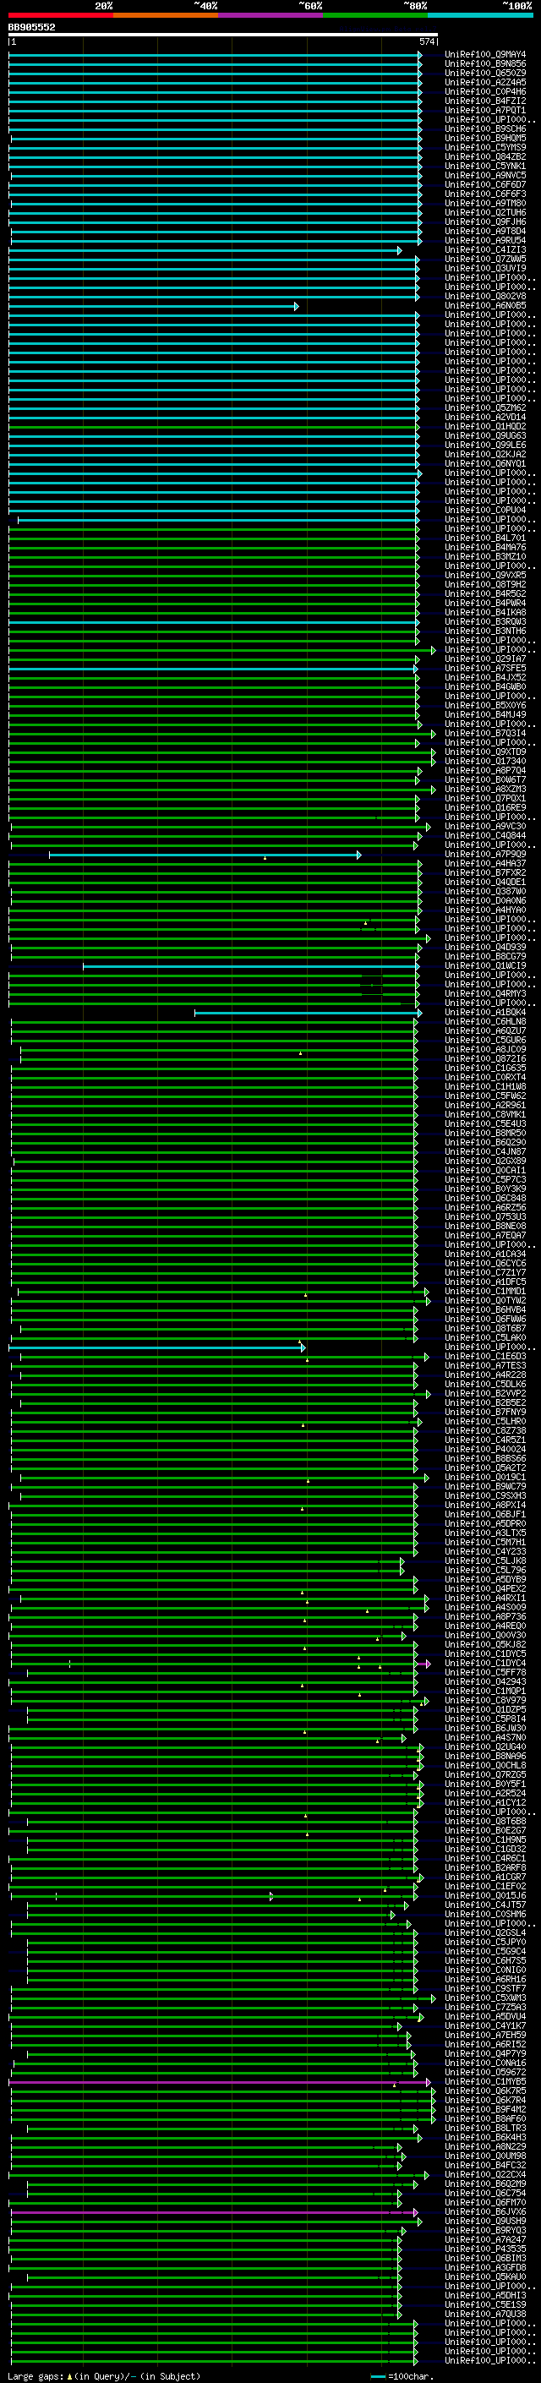Select hit label UniRef100_B7Q3I4
This screenshot has width=541, height=2383.
[x=485, y=734]
